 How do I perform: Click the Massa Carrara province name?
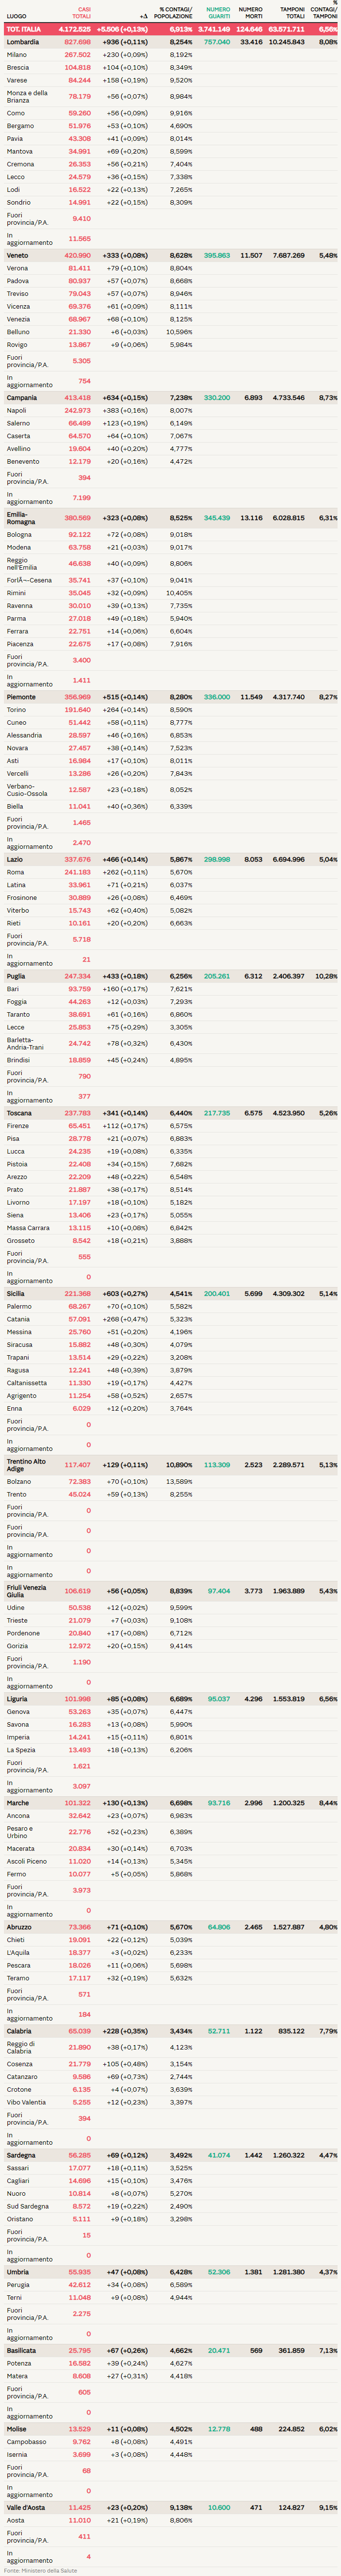pyautogui.click(x=28, y=1228)
